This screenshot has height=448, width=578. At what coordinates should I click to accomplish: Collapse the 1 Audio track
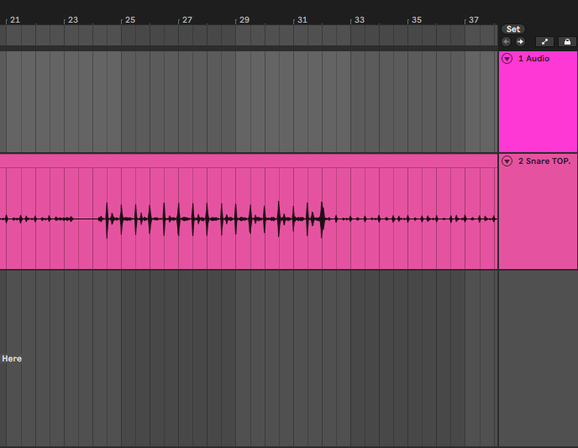pyautogui.click(x=507, y=59)
